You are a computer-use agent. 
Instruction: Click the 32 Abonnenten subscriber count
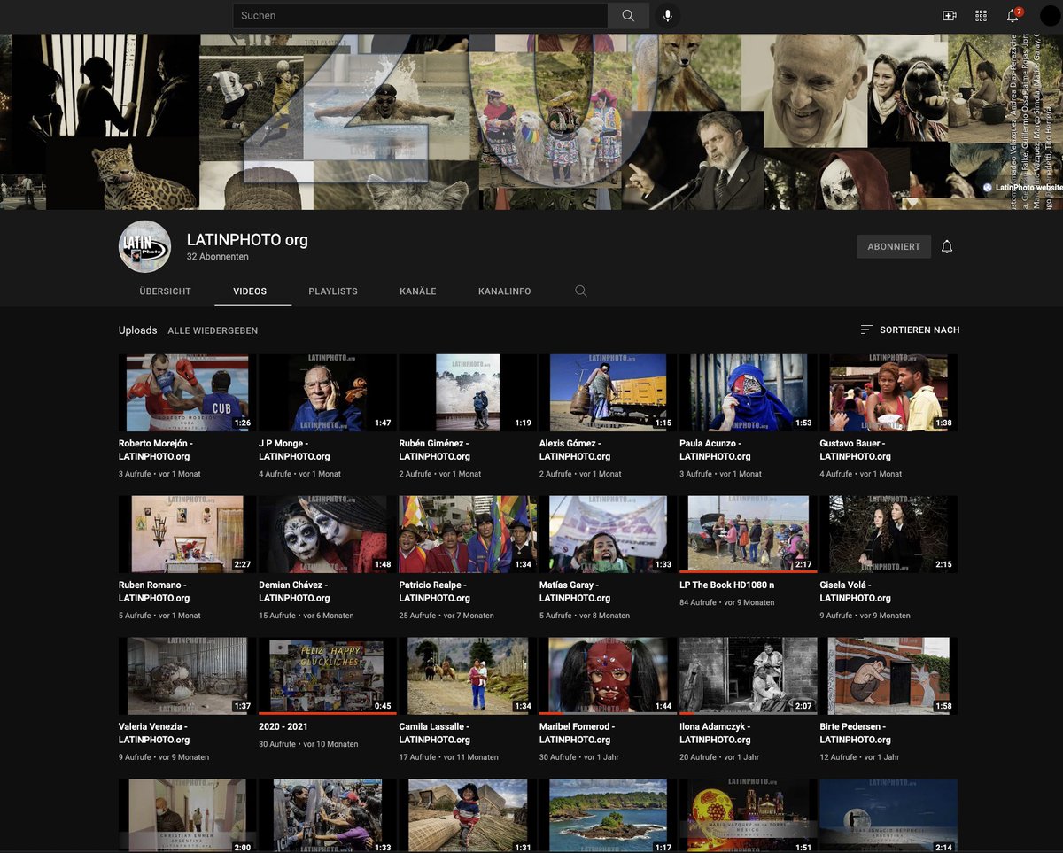tap(217, 257)
